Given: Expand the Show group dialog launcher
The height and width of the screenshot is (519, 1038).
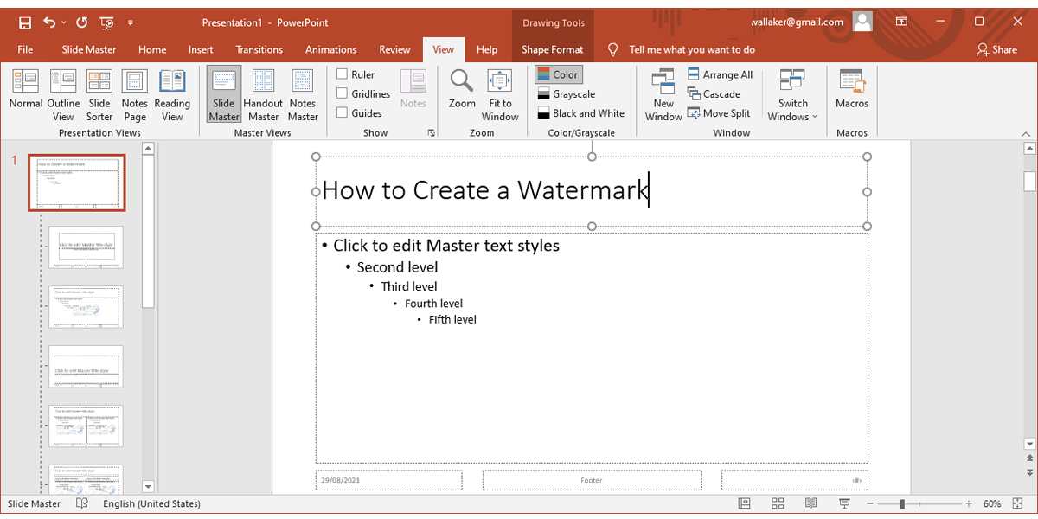Looking at the screenshot, I should tap(431, 131).
